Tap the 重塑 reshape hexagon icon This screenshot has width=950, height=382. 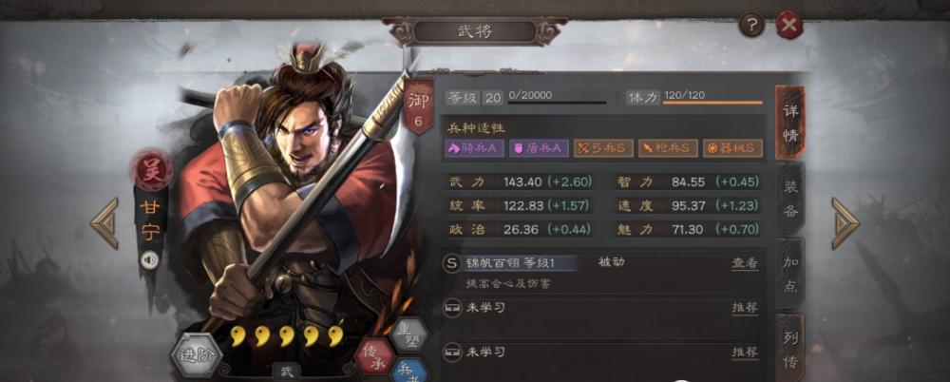(408, 335)
